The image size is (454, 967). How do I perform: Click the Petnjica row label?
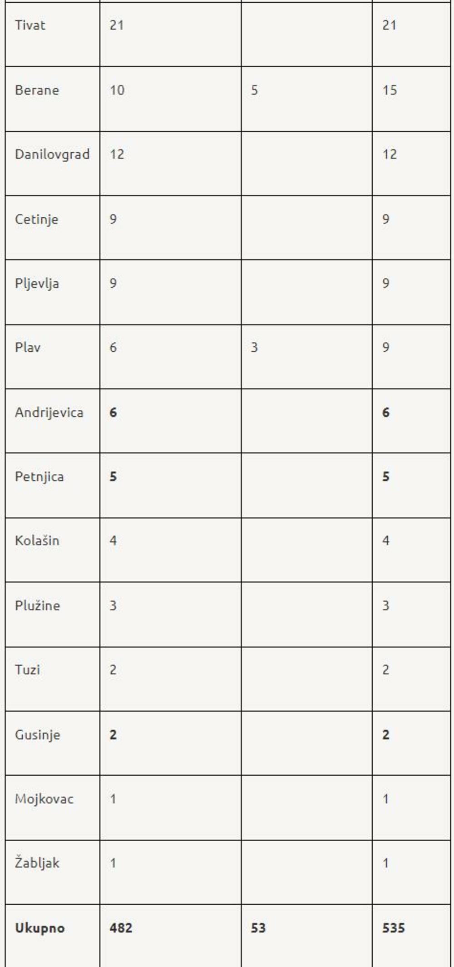pos(39,477)
